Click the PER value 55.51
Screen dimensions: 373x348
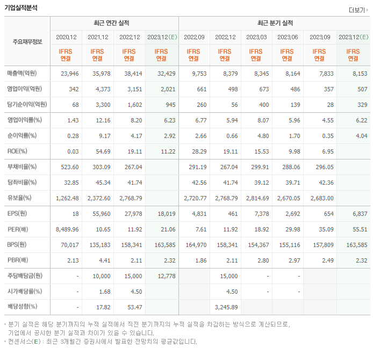(360, 230)
